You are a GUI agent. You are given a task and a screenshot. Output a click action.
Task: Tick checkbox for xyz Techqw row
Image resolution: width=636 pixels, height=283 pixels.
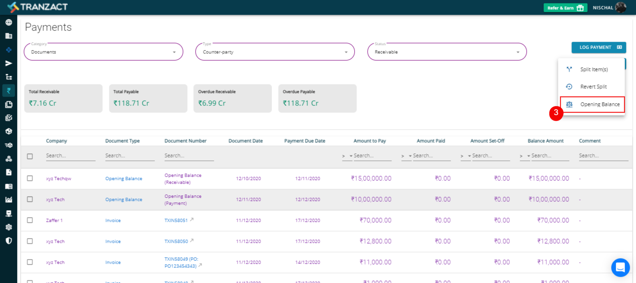point(30,178)
